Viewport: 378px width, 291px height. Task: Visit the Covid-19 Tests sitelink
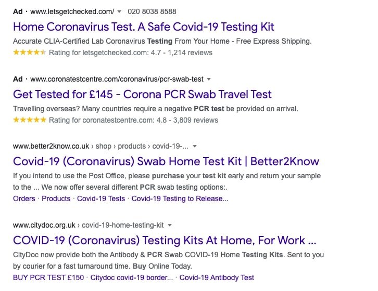coord(101,199)
